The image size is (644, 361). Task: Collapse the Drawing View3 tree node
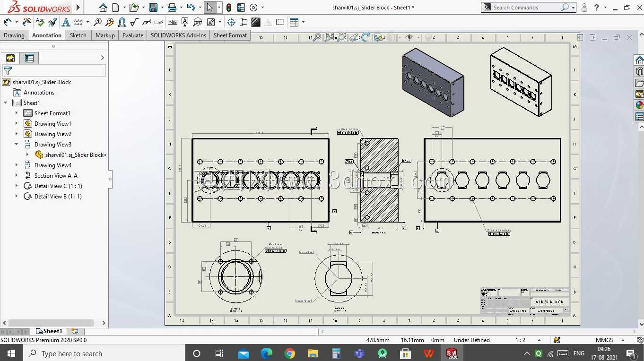(17, 144)
